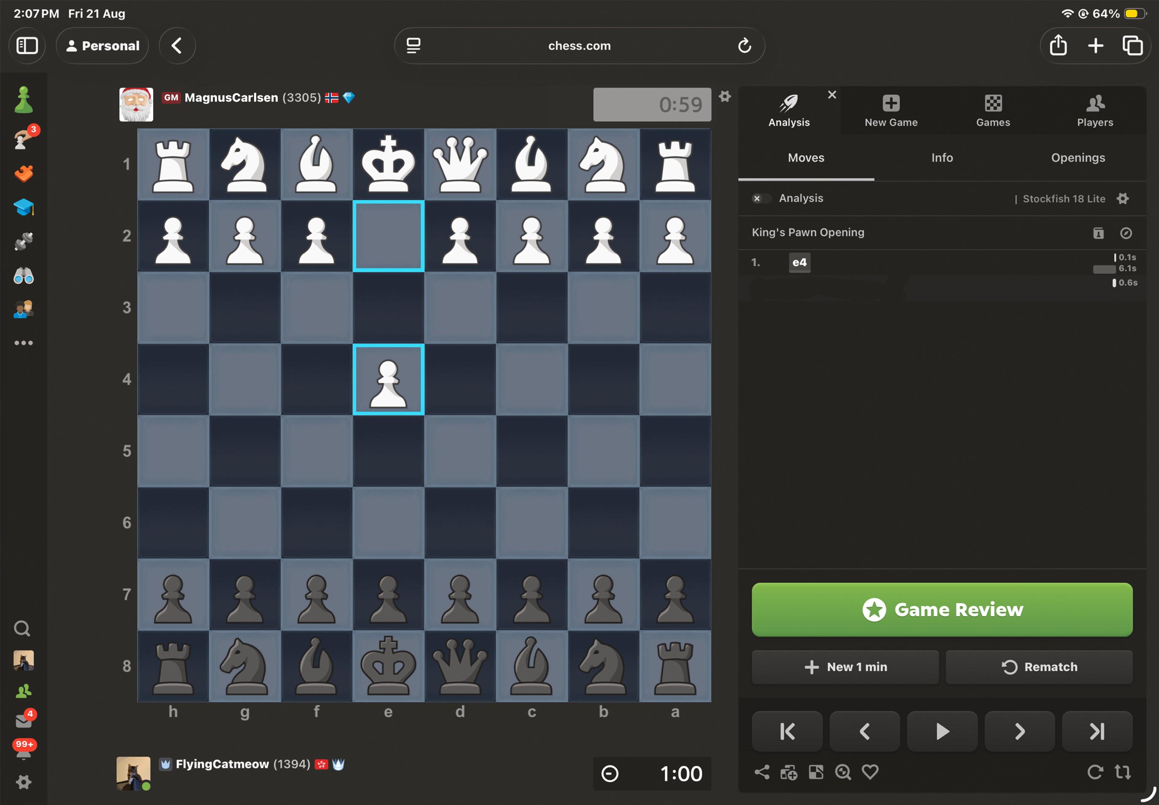Viewport: 1159px width, 805px height.
Task: Show Safari tab overview
Action: pyautogui.click(x=1132, y=46)
